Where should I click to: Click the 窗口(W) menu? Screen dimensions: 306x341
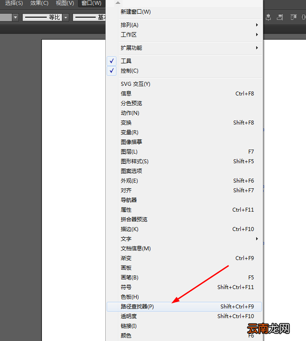(91, 3)
